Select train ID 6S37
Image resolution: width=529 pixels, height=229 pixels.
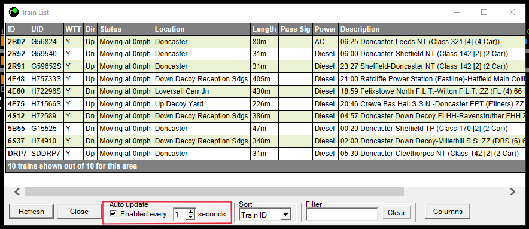[17, 141]
